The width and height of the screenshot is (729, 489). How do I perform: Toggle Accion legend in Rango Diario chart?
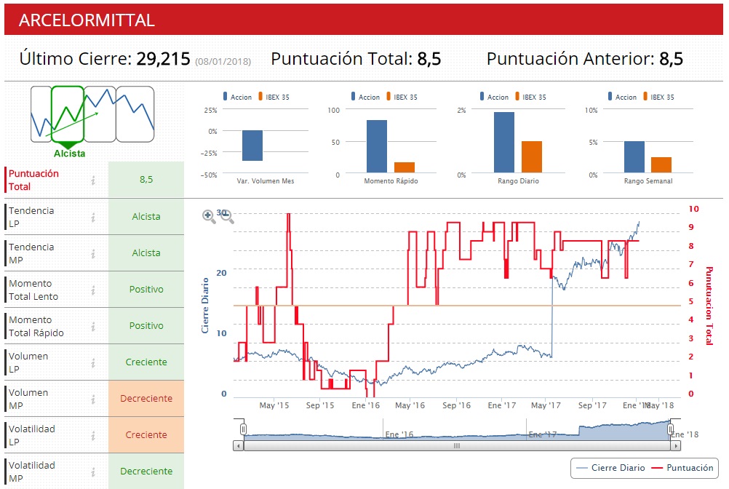pos(494,97)
